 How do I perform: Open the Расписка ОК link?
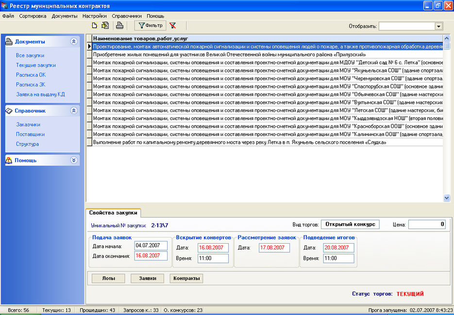[31, 75]
